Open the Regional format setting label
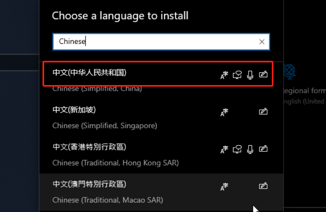This screenshot has height=212, width=326. pos(304,91)
